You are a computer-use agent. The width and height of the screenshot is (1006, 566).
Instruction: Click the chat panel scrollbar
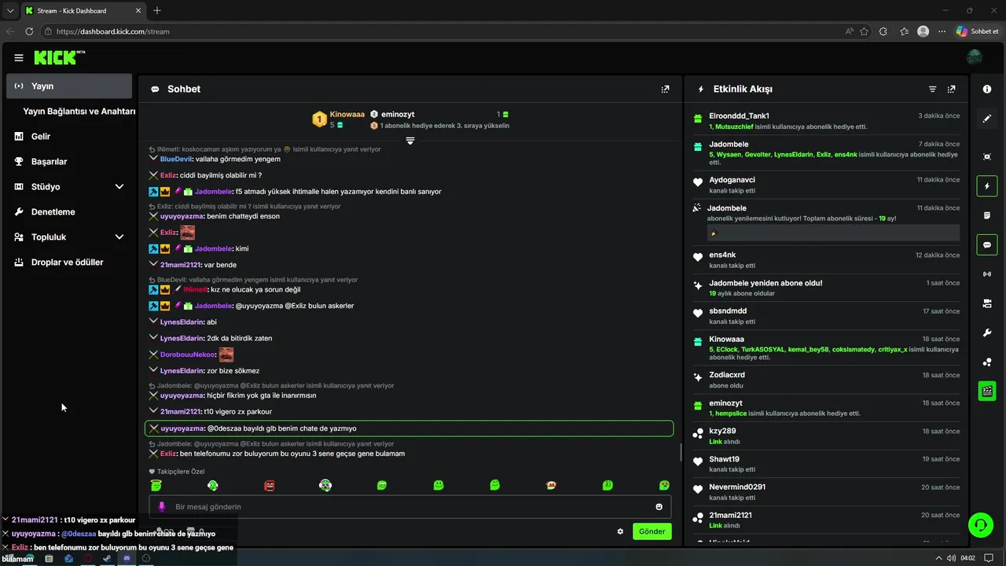tap(680, 453)
